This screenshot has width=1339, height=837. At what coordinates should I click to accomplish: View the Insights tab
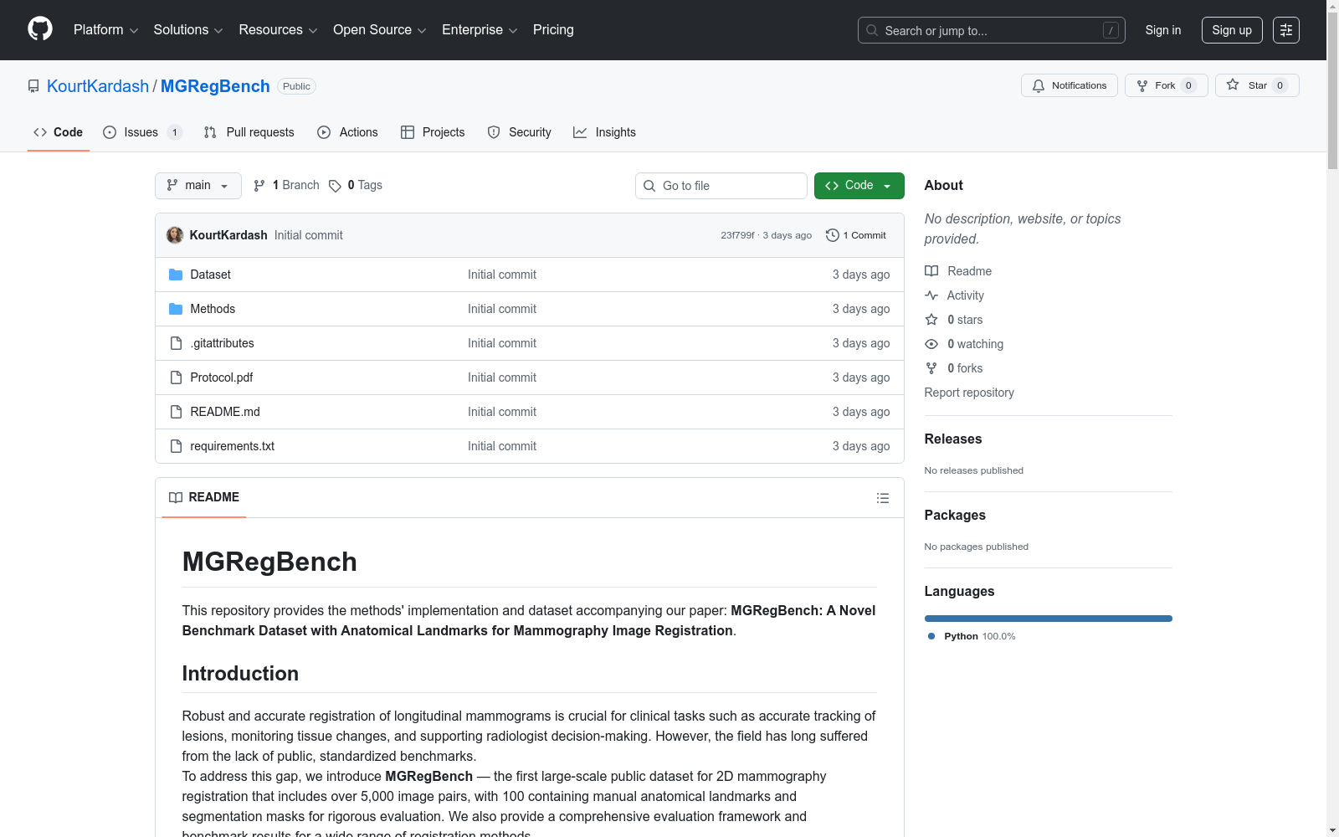(x=604, y=132)
